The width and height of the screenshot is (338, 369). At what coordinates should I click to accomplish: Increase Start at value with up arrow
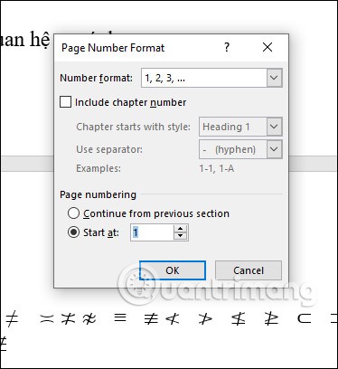tap(180, 229)
